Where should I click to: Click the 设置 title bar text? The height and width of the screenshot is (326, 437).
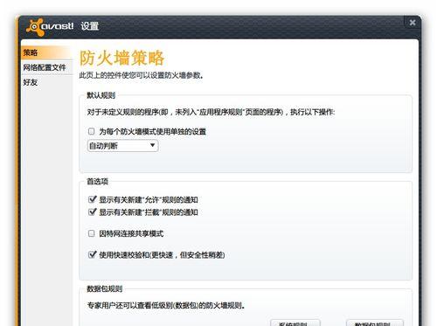(x=90, y=26)
